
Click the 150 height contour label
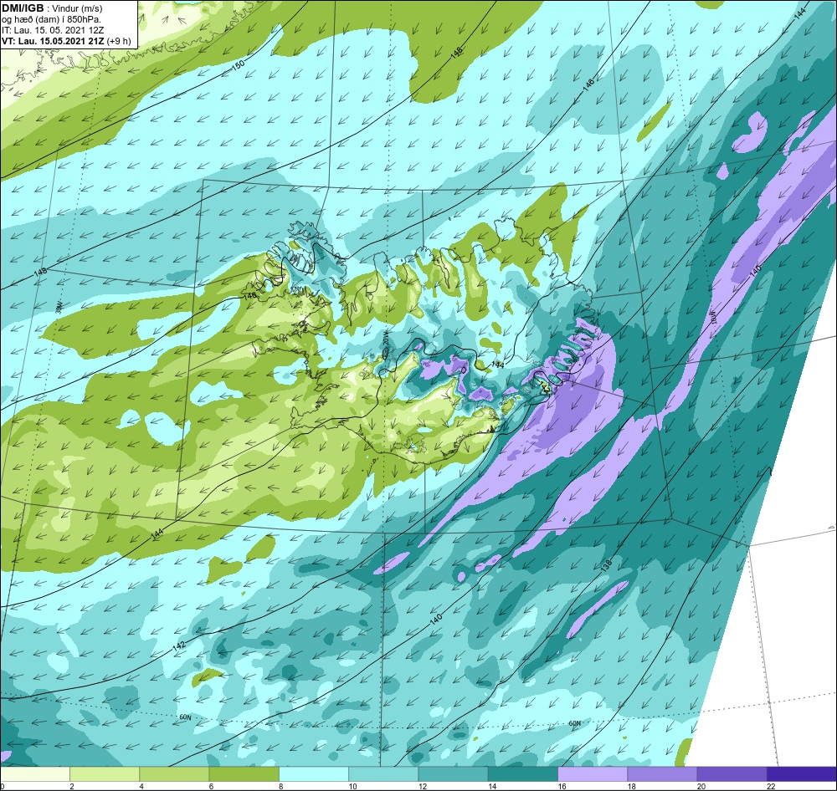click(x=238, y=64)
